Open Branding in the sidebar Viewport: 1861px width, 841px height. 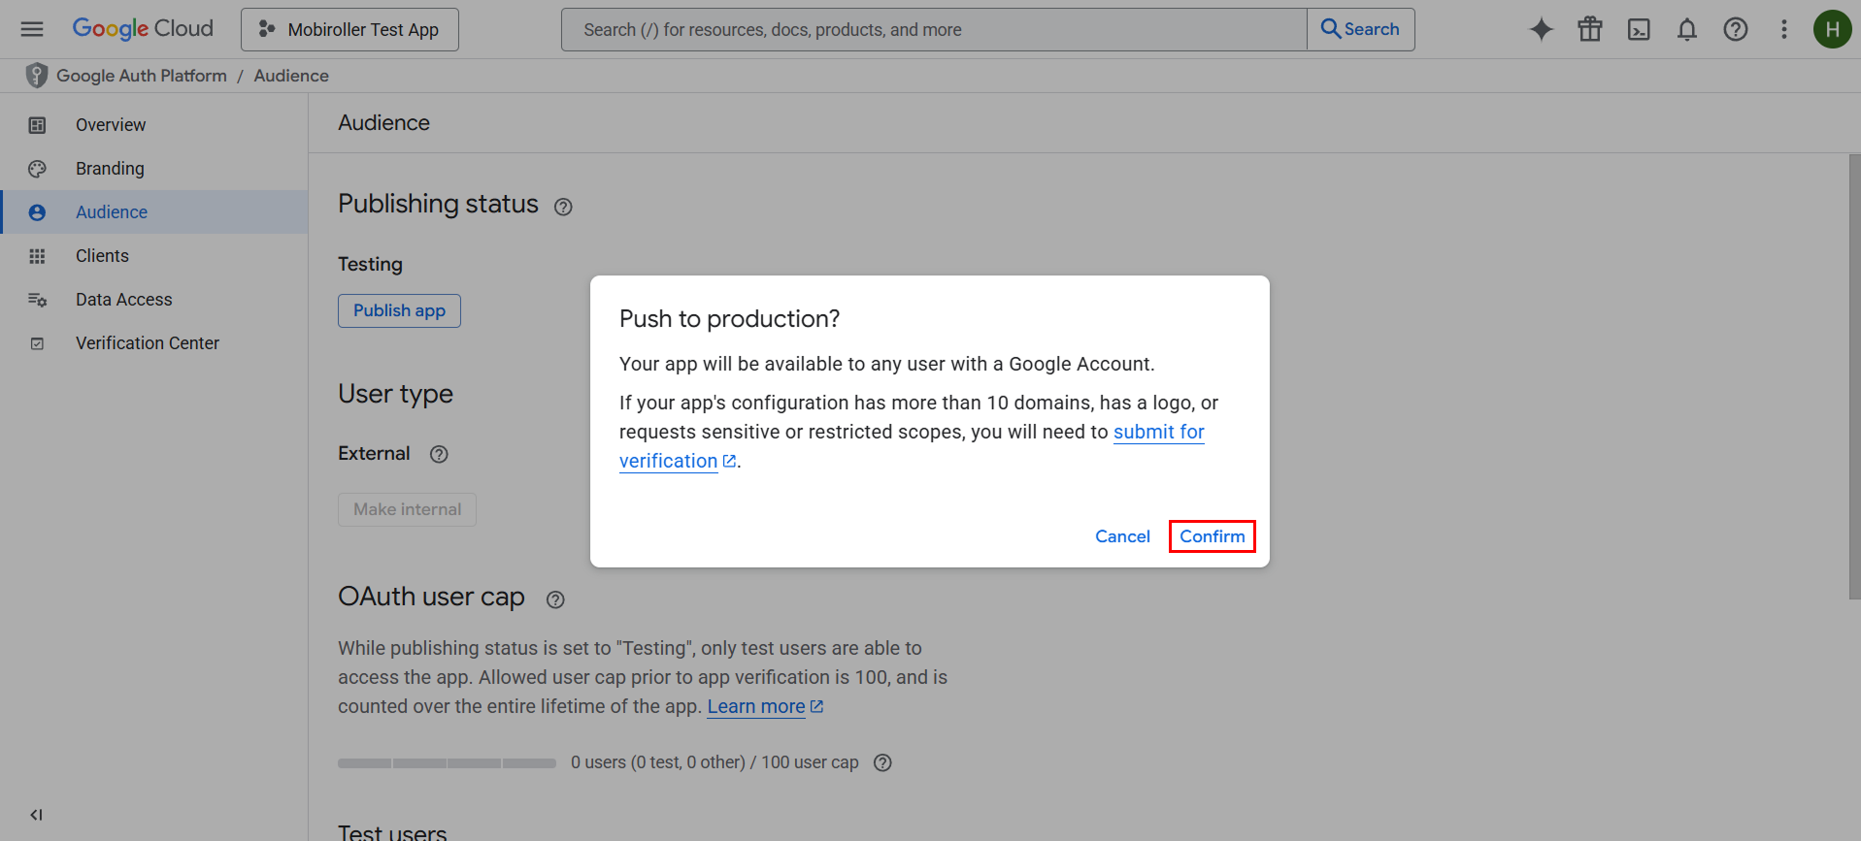[154, 168]
